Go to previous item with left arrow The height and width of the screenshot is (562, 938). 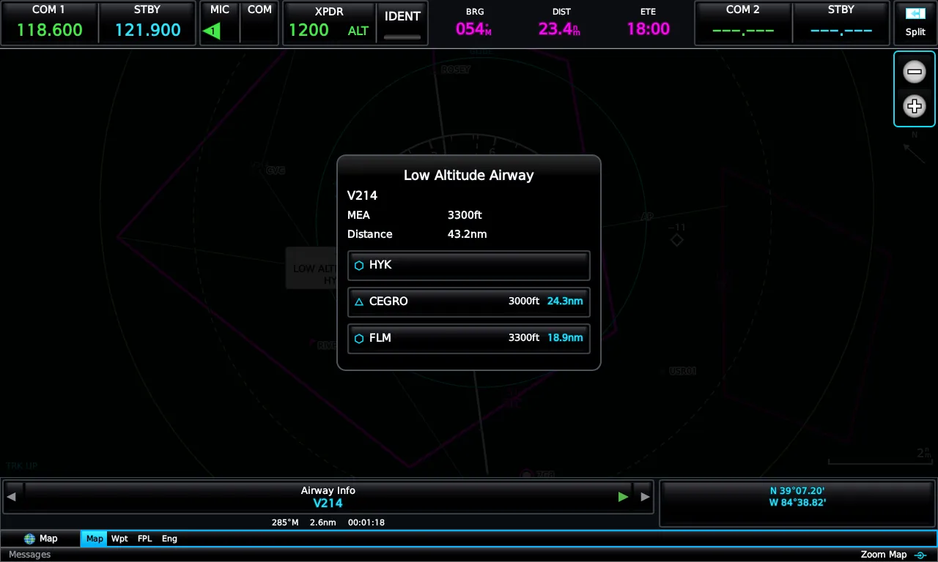(x=11, y=497)
